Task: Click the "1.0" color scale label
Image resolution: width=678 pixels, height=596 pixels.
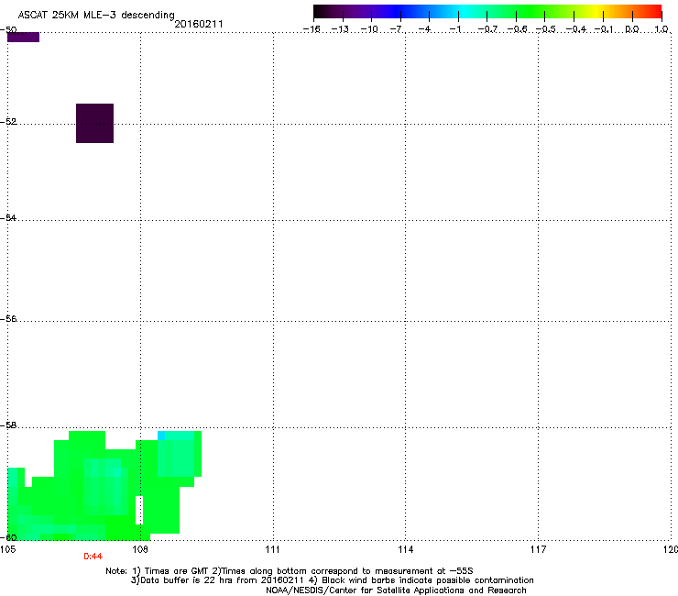Action: click(662, 29)
